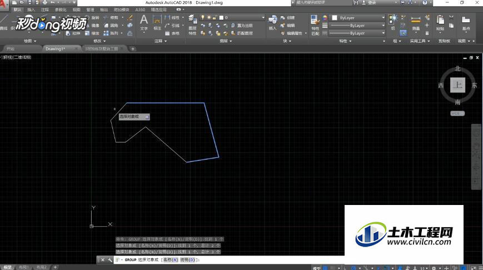Switch to the 管理 (Manage) ribbon tab

90,9
